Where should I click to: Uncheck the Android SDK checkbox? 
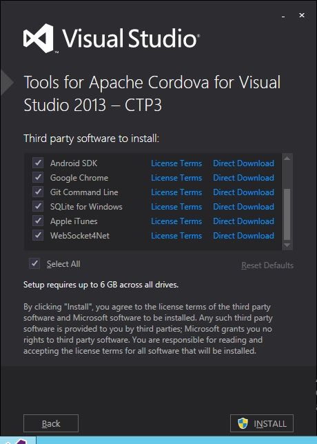(x=38, y=163)
